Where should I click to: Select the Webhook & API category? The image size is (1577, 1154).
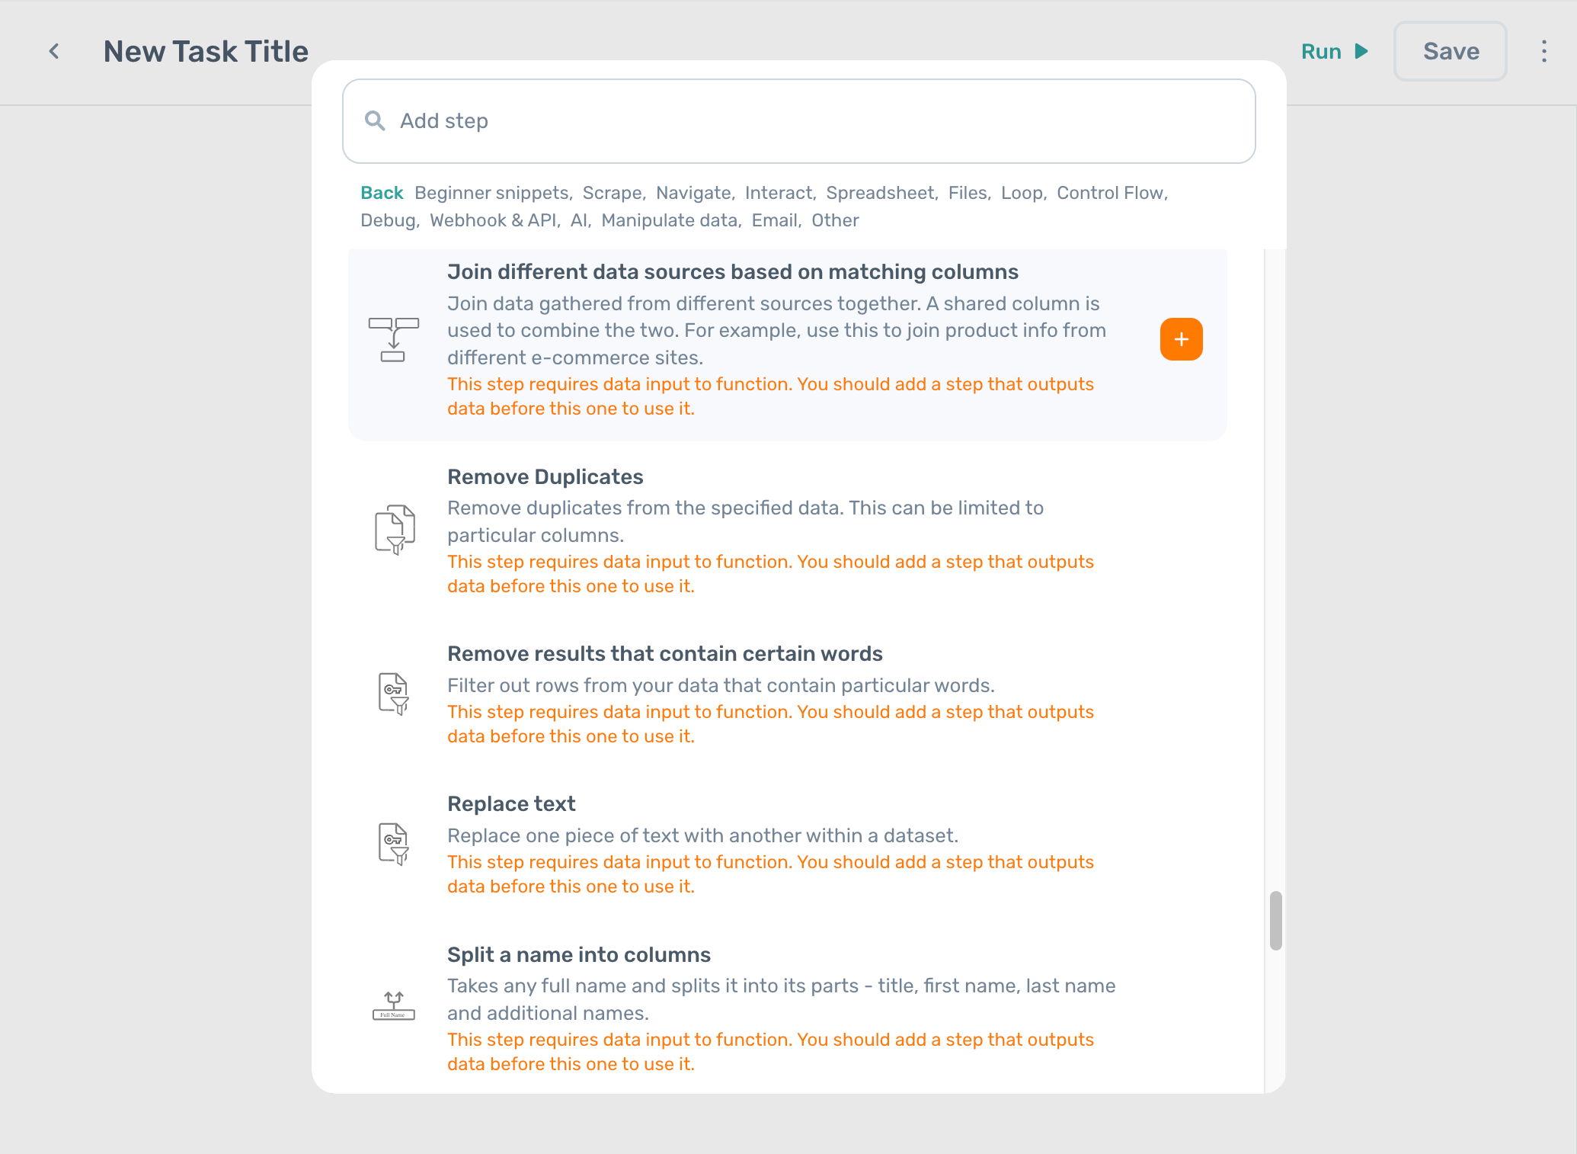pos(494,220)
